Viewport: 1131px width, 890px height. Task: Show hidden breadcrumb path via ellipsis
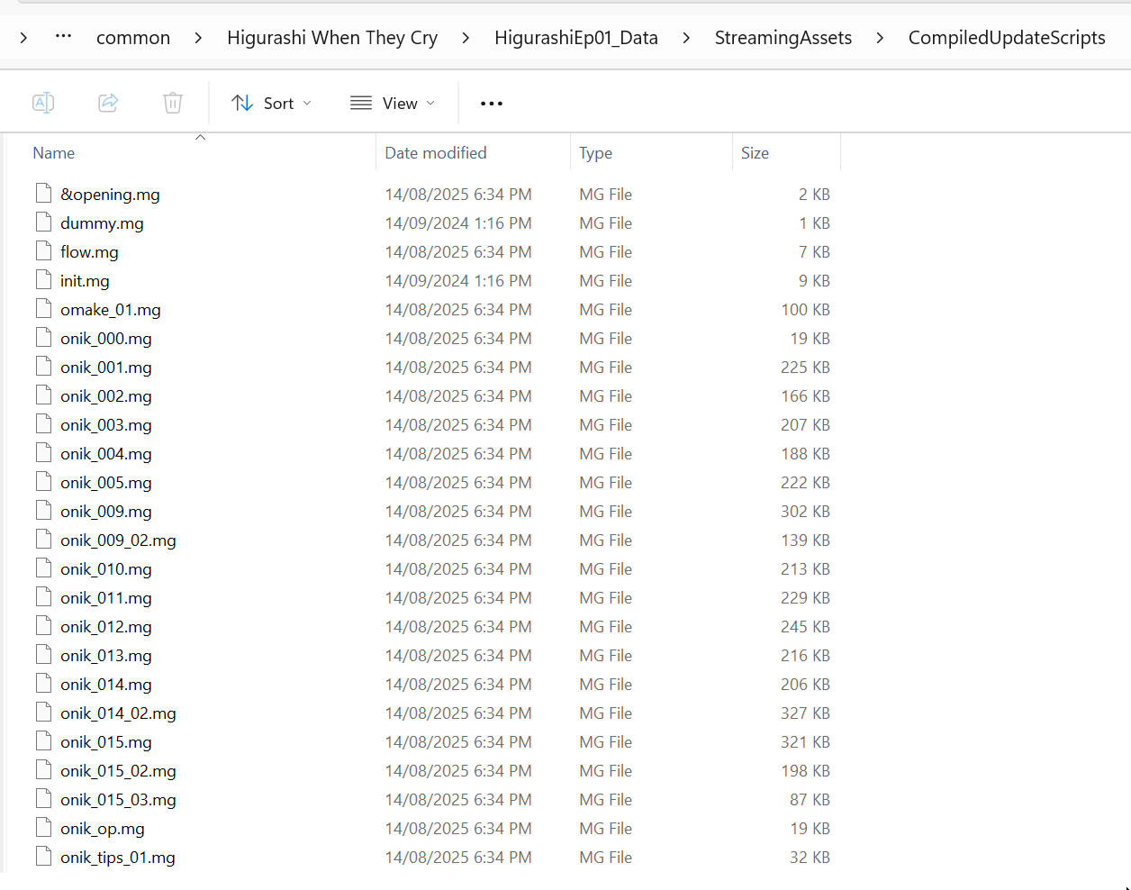click(x=63, y=37)
